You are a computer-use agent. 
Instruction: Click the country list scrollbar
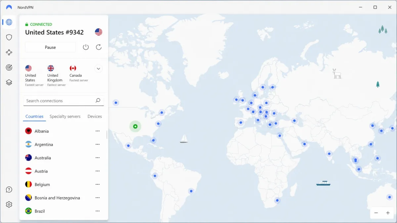click(x=107, y=134)
